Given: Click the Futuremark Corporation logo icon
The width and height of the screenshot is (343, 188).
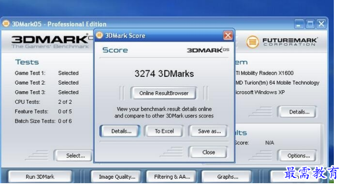Looking at the screenshot, I should (253, 42).
